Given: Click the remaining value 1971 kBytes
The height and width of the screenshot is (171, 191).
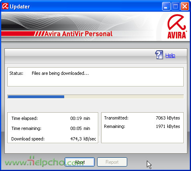Looking at the screenshot, I should 168,126.
